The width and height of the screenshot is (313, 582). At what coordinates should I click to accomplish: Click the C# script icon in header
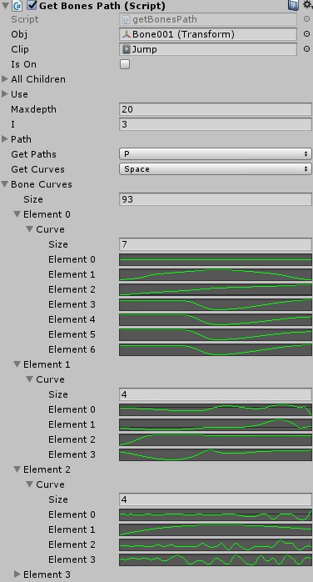click(x=17, y=6)
